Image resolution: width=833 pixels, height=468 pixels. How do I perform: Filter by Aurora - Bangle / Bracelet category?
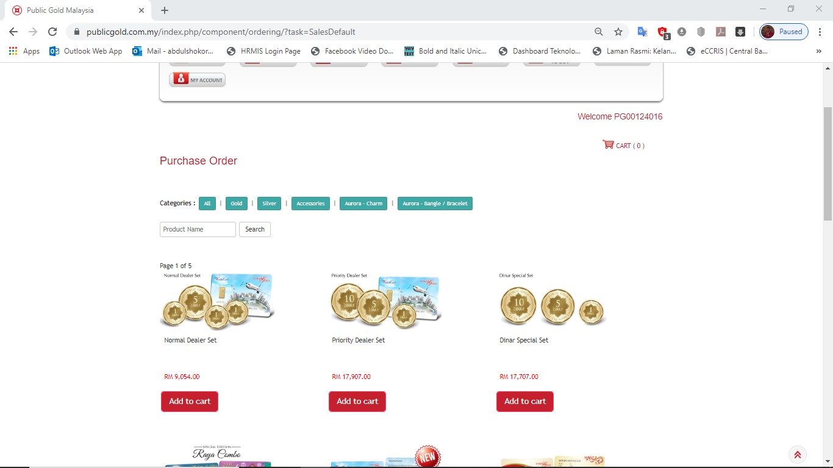coord(435,204)
